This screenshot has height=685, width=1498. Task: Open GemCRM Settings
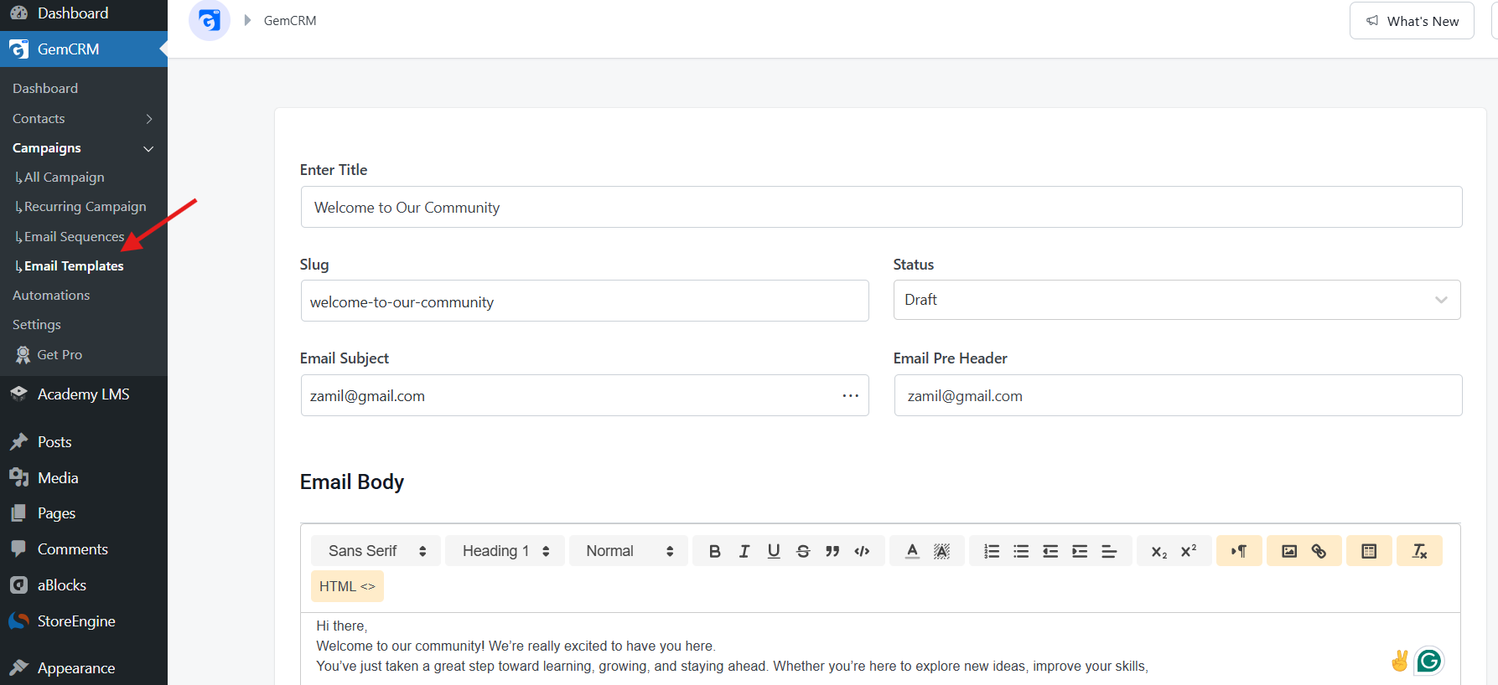(37, 325)
